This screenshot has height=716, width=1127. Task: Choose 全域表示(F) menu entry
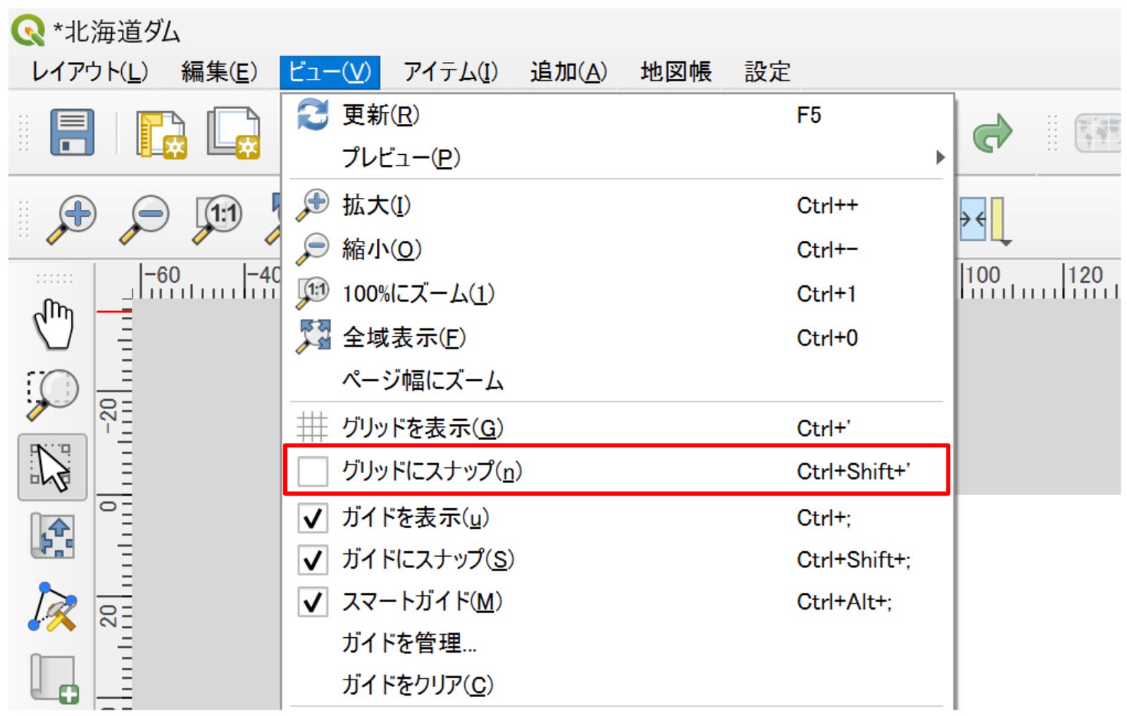tap(616, 338)
